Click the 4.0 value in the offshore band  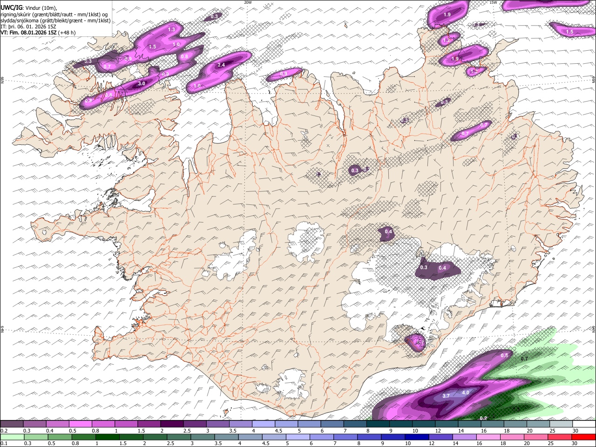465,393
